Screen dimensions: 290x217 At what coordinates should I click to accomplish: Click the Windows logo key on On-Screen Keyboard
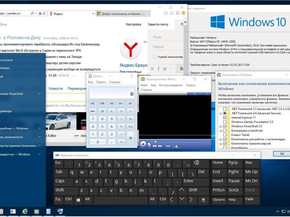pos(78,200)
